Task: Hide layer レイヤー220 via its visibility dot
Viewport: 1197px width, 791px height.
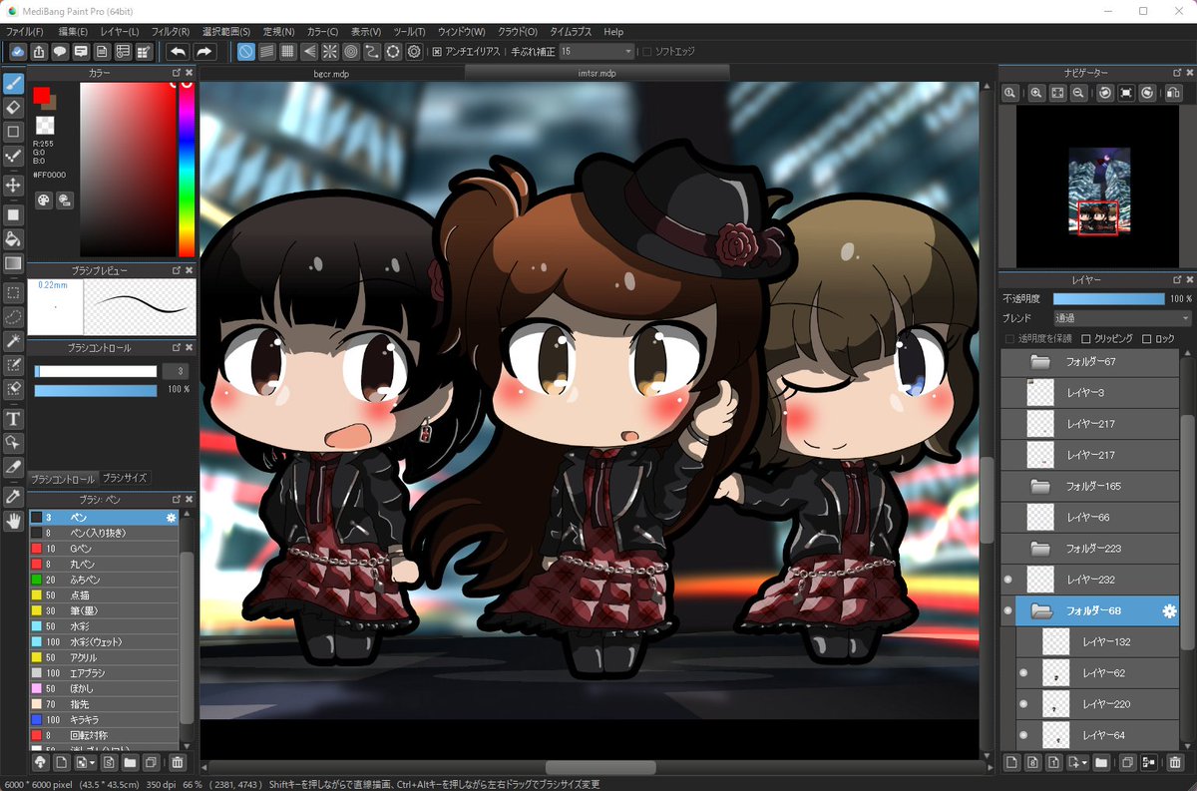Action: [1023, 704]
